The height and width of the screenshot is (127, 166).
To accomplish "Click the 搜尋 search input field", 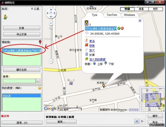I will [x=19, y=81].
